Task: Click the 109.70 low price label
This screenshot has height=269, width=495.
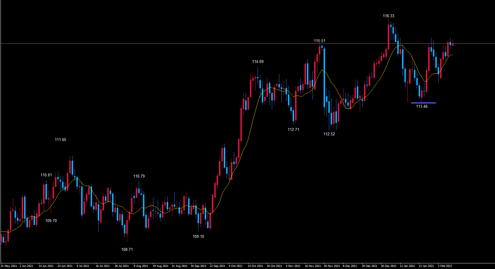Action: point(51,221)
